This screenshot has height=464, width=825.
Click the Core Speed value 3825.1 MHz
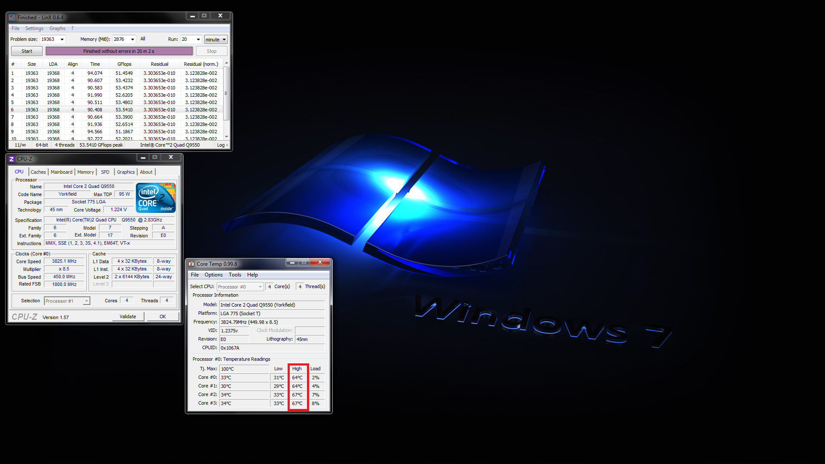click(64, 261)
